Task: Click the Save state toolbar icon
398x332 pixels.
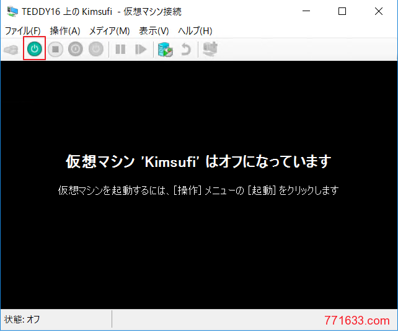Action: 96,49
